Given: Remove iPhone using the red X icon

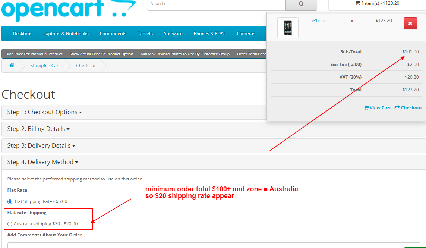Looking at the screenshot, I should (410, 23).
